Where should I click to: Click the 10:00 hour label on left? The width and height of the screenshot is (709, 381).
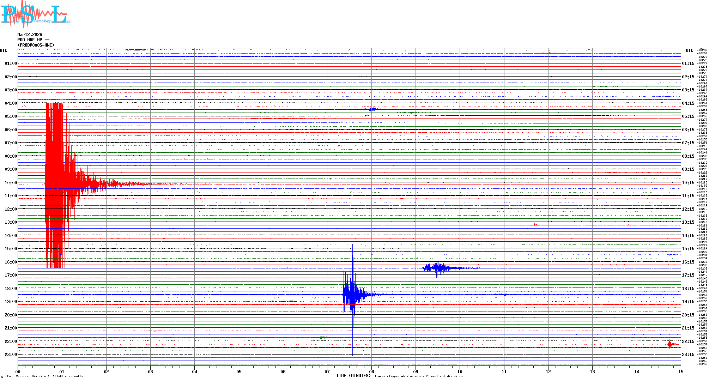click(x=11, y=183)
